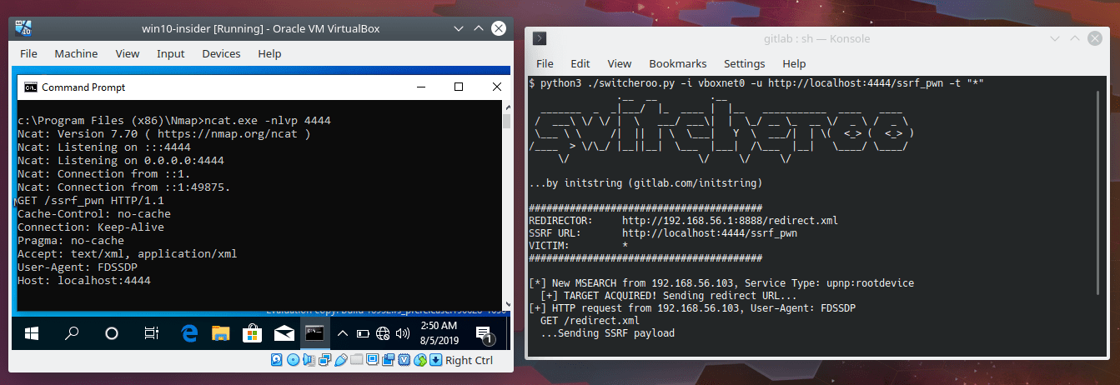Viewport: 1120px width, 385px height.
Task: Click the 'Ncat: Version 7.70' line
Action: coord(164,134)
